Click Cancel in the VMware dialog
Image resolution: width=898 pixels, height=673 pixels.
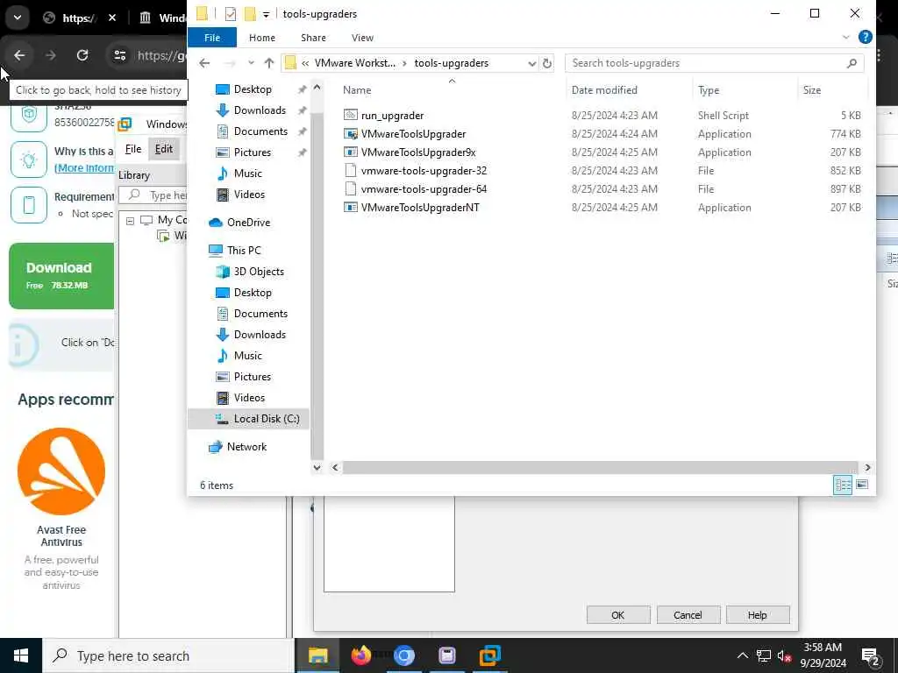tap(688, 615)
